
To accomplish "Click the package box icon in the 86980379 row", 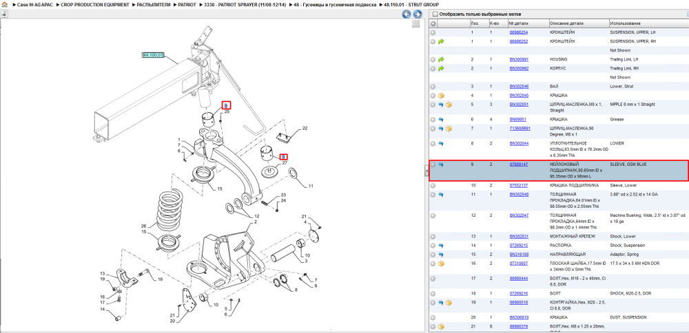I will 441,326.
